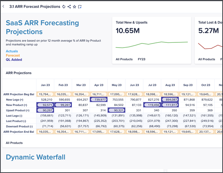Select the May 23 column header
This screenshot has width=223, height=173.
(117, 85)
